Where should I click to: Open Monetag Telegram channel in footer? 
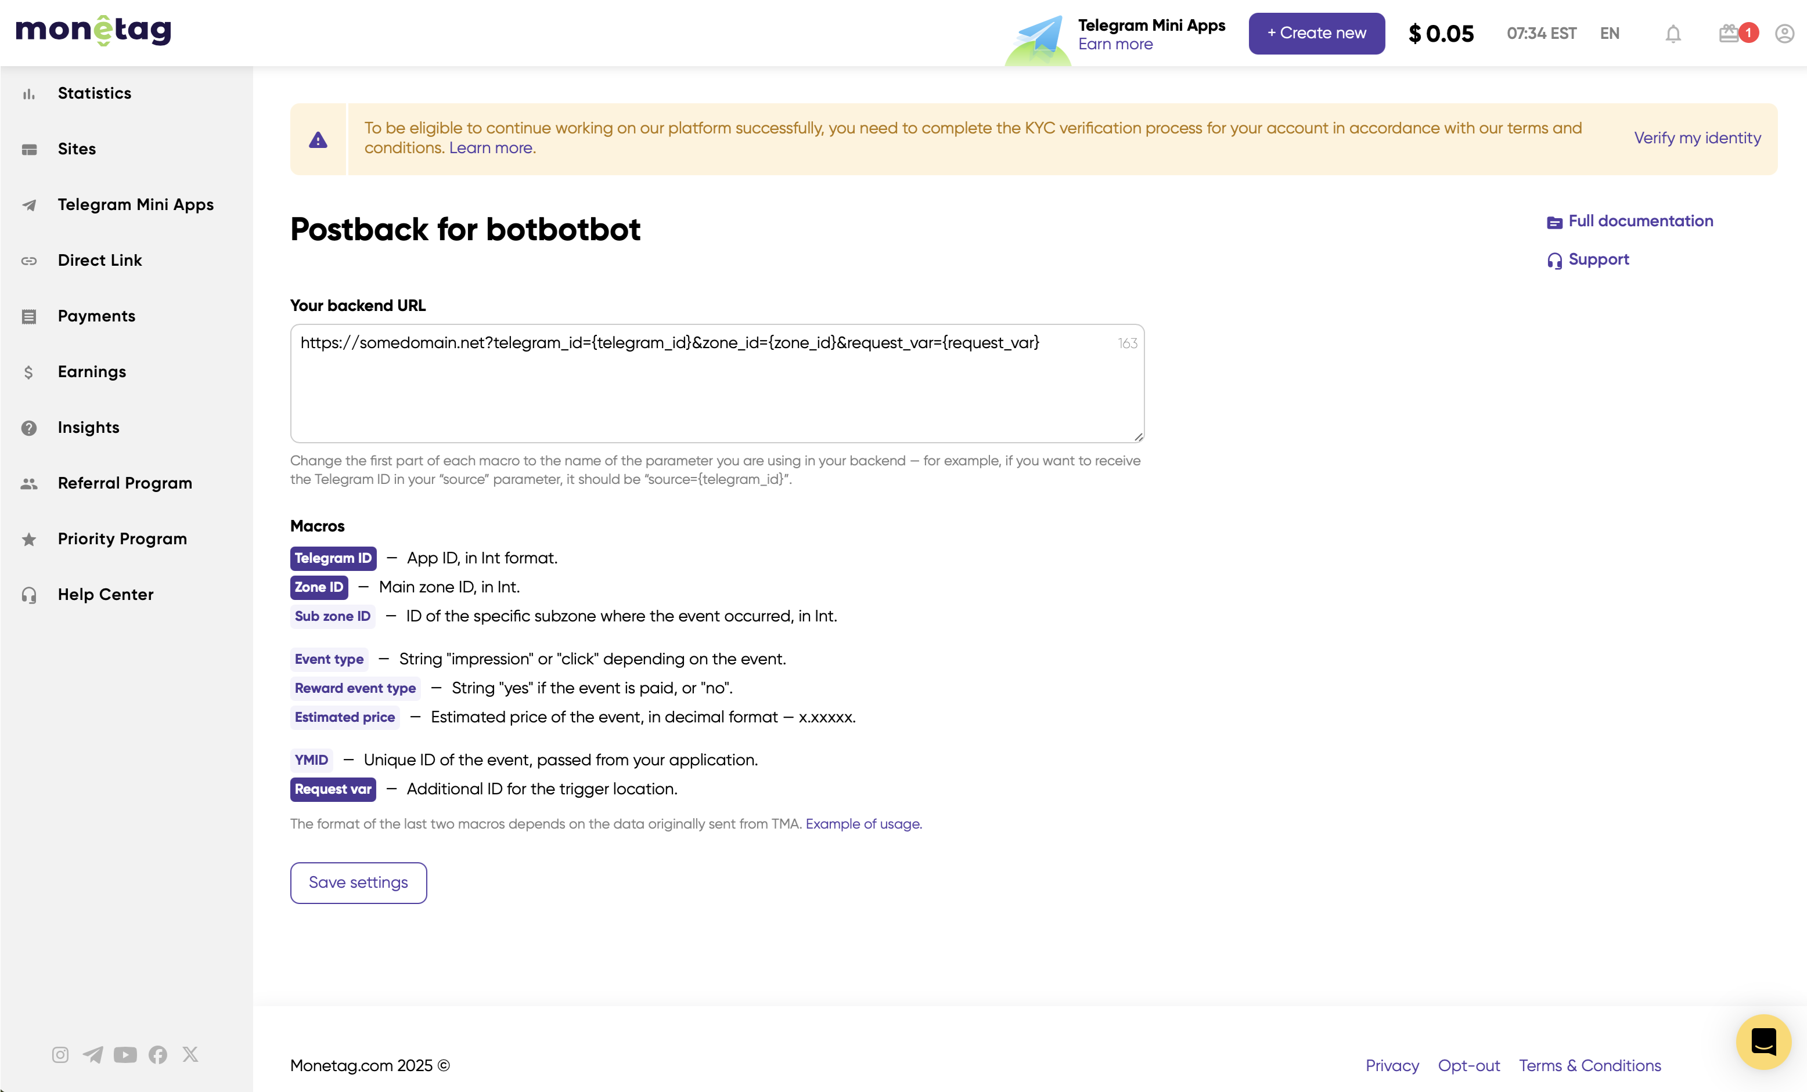point(92,1054)
